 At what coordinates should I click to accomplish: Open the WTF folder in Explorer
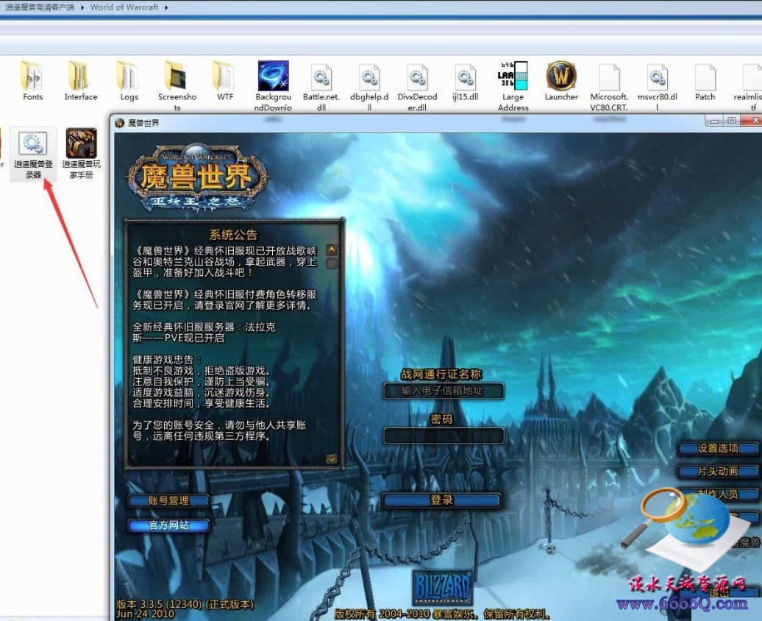pos(225,81)
